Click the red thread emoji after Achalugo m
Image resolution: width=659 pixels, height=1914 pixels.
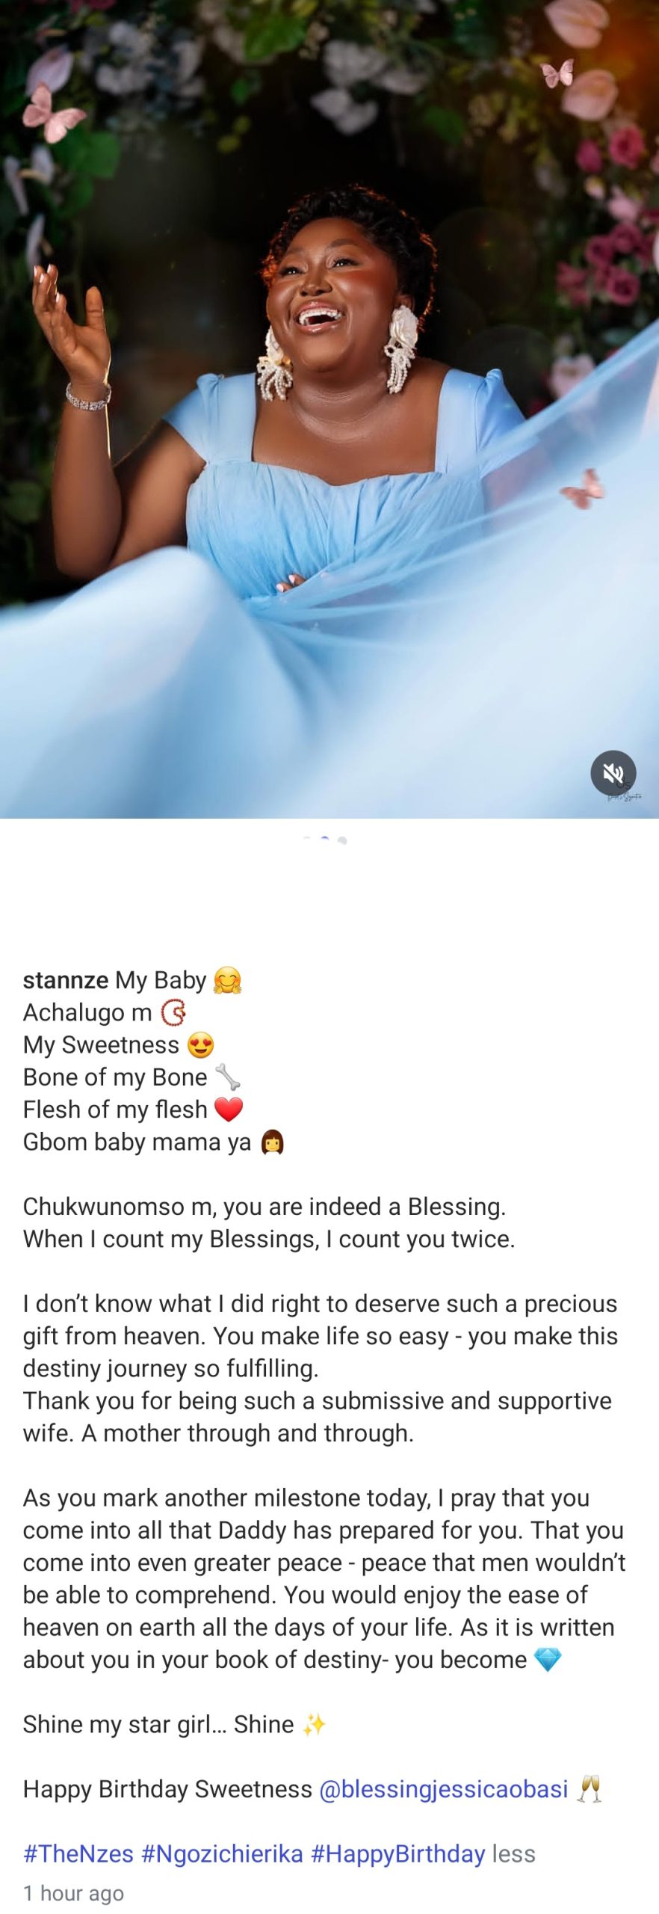[x=173, y=1012]
